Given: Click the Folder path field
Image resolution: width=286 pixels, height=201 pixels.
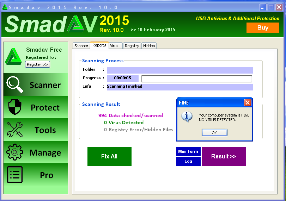Looking at the screenshot, I should click(180, 70).
